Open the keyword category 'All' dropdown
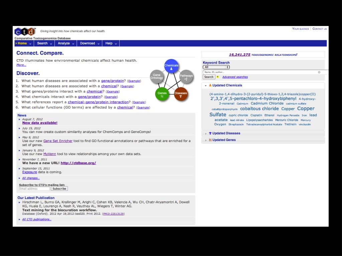The image size is (342, 256). pyautogui.click(x=216, y=67)
